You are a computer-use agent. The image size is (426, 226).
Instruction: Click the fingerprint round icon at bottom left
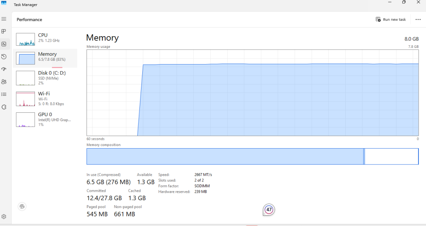(22, 206)
